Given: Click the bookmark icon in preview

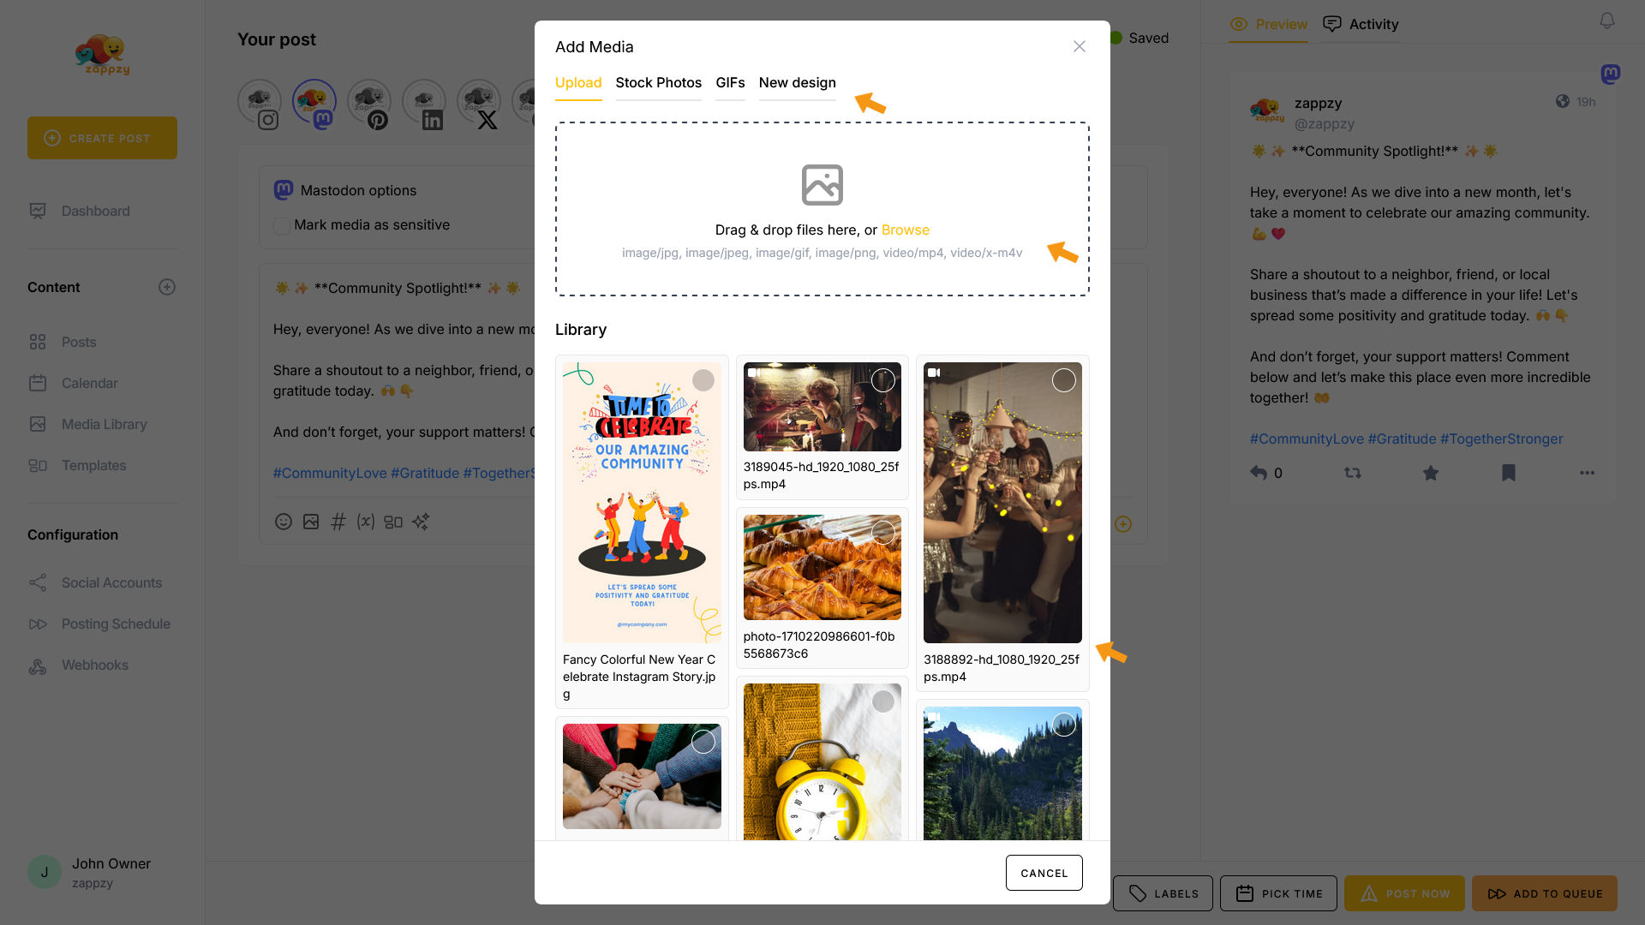Looking at the screenshot, I should [1508, 473].
